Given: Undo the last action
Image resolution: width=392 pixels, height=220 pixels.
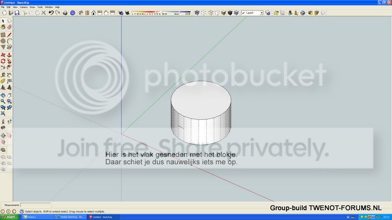Looking at the screenshot, I should coord(51,13).
